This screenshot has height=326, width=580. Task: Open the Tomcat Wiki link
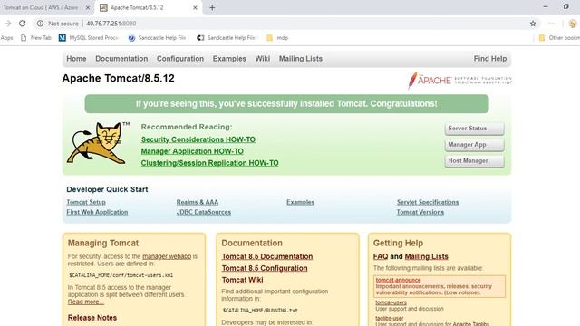pyautogui.click(x=242, y=280)
